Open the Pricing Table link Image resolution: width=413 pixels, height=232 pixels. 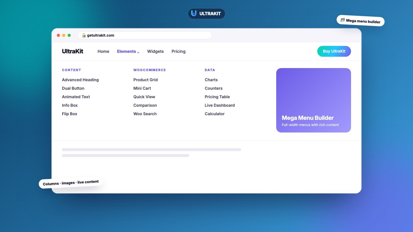[x=217, y=97]
